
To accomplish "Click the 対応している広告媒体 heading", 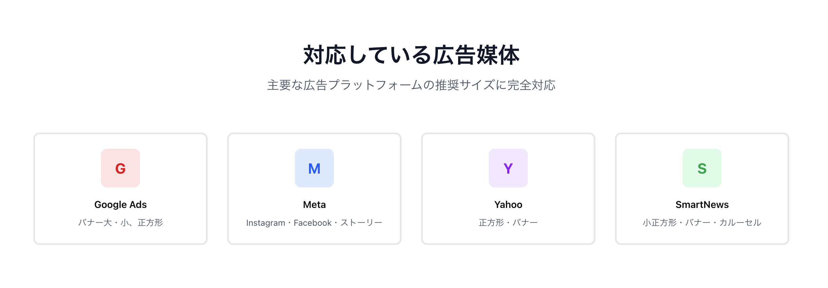I will point(412,55).
